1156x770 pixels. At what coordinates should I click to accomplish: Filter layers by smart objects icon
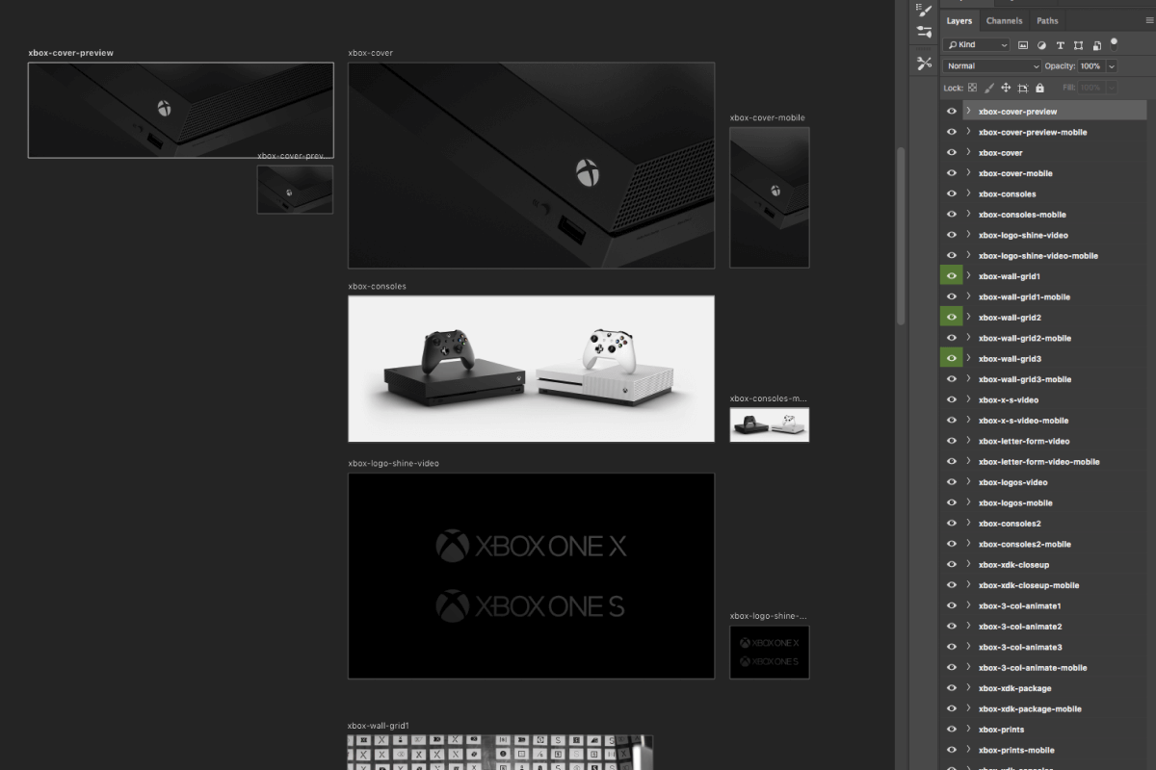pyautogui.click(x=1097, y=45)
